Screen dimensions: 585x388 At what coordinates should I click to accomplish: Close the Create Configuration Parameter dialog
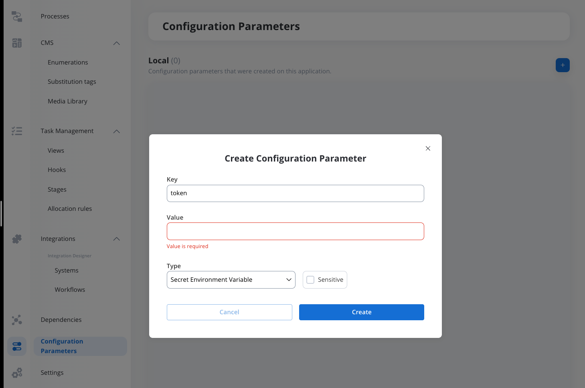pos(428,148)
